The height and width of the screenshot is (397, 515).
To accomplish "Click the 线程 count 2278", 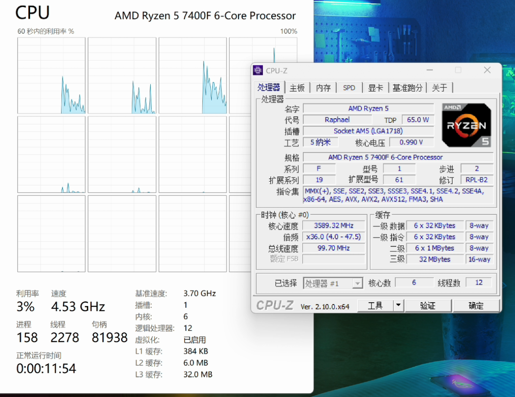I will [65, 337].
